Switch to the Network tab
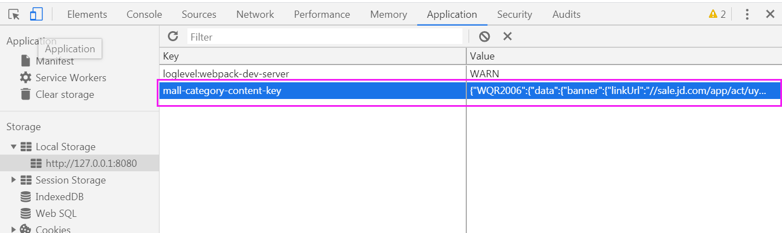782x233 pixels. 256,14
